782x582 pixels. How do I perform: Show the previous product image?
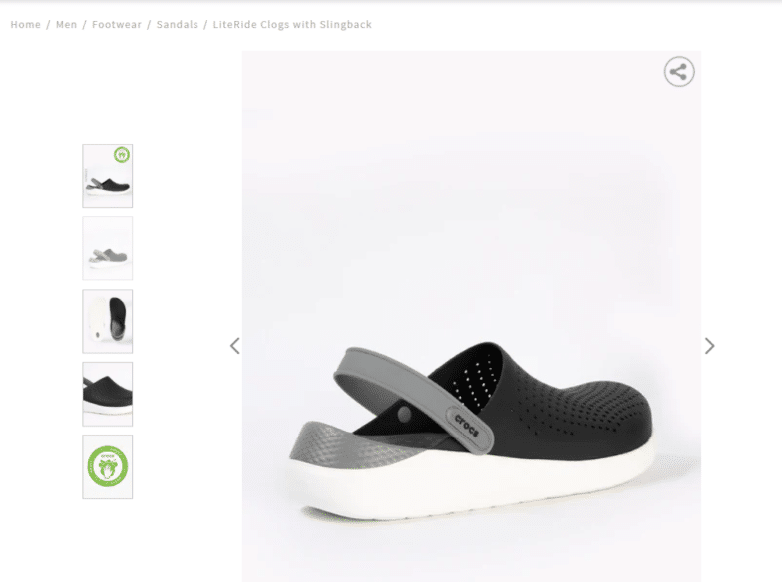[235, 345]
